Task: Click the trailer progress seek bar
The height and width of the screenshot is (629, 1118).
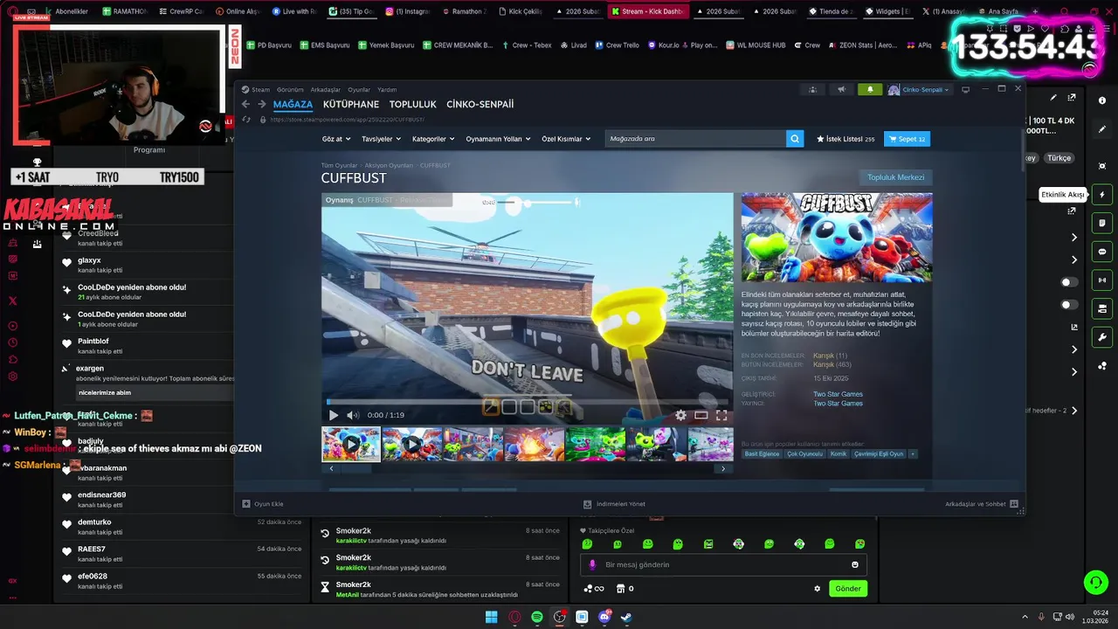Action: pos(528,402)
